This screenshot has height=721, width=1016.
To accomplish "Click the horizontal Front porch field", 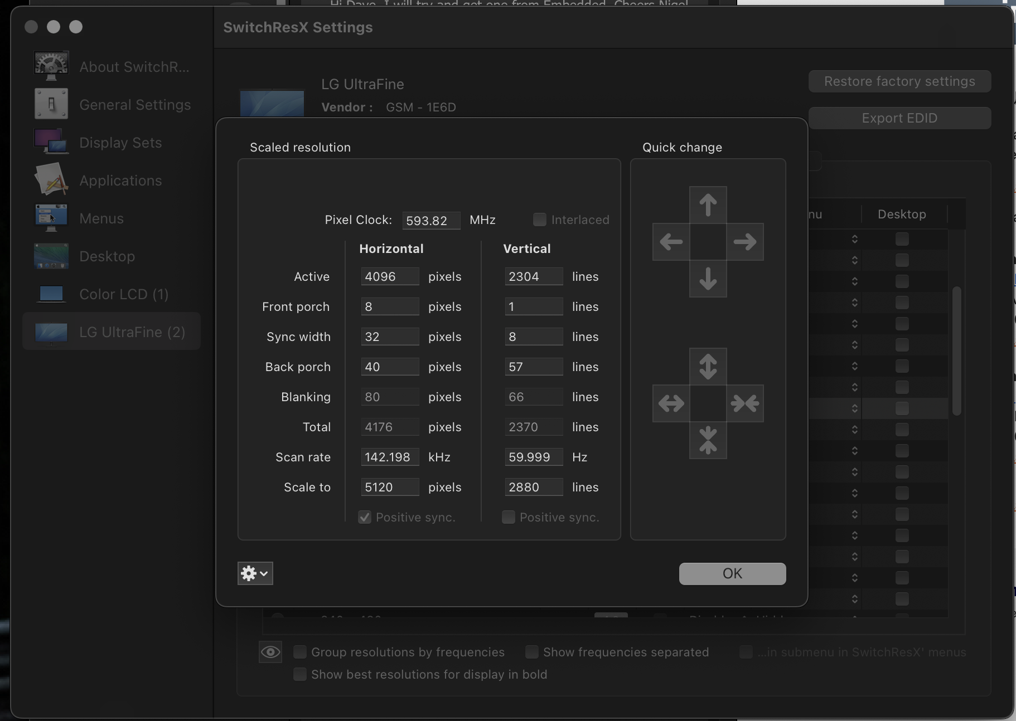I will point(390,306).
